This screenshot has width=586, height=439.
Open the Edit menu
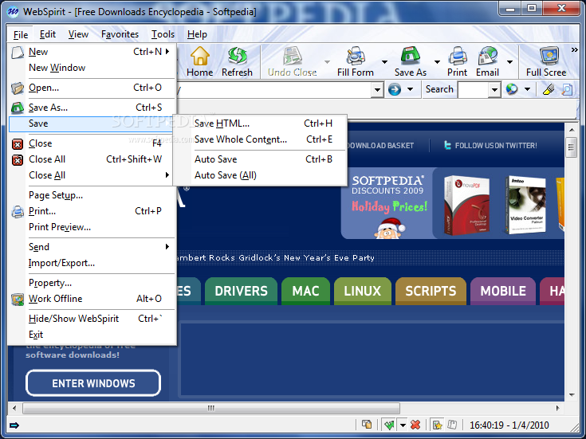pos(48,34)
